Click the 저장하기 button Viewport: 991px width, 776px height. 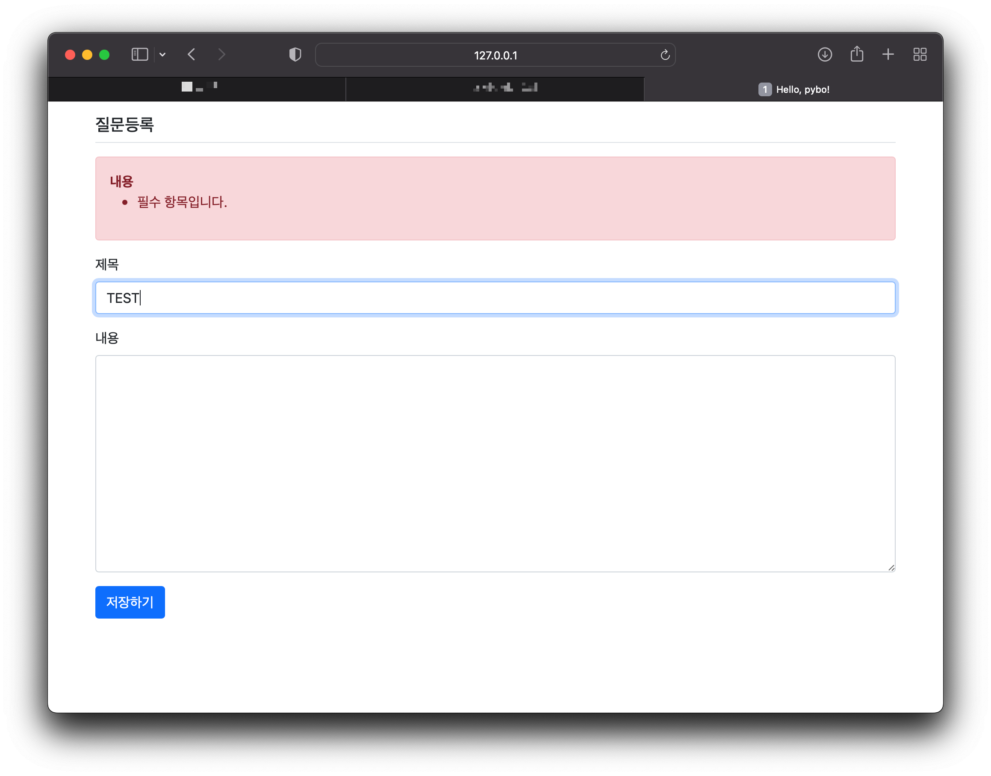point(130,602)
